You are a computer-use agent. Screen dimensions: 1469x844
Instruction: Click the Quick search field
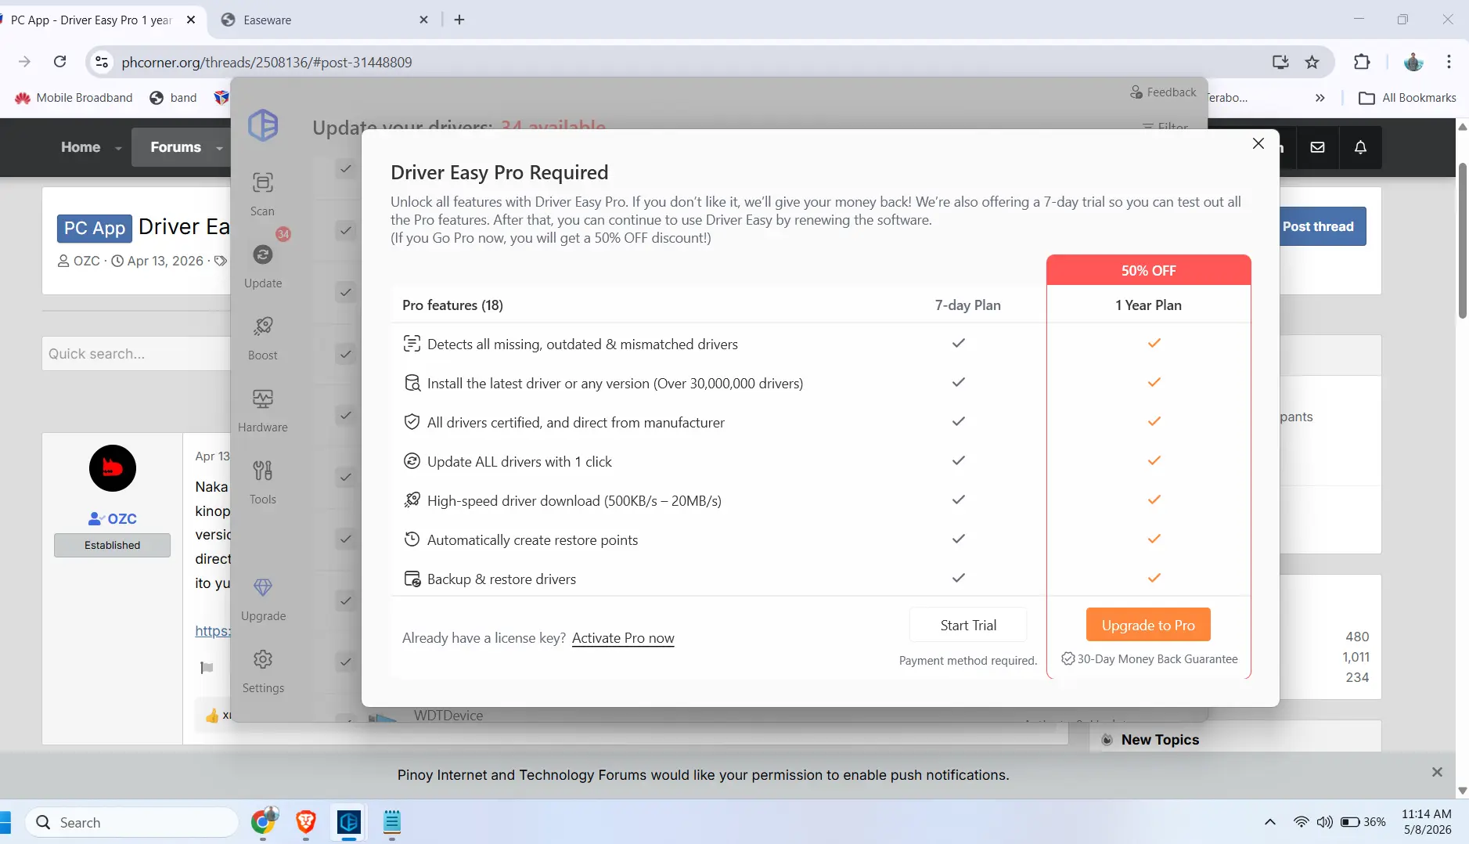(x=137, y=354)
